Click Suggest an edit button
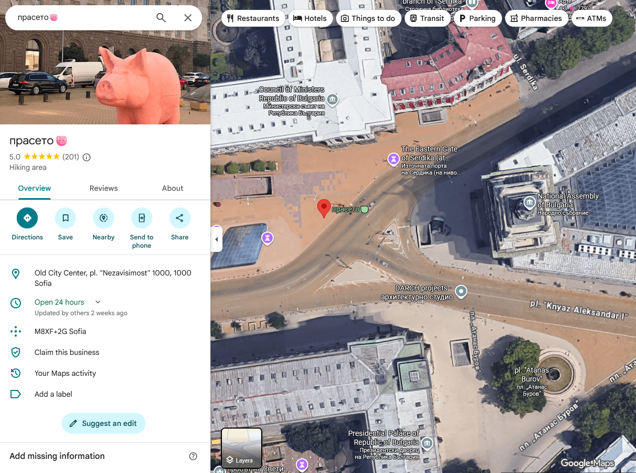Screen dimensions: 636x473 click(104, 423)
